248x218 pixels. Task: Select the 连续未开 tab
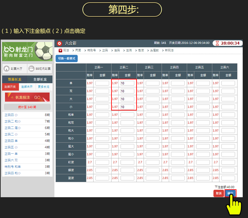pos(27,87)
